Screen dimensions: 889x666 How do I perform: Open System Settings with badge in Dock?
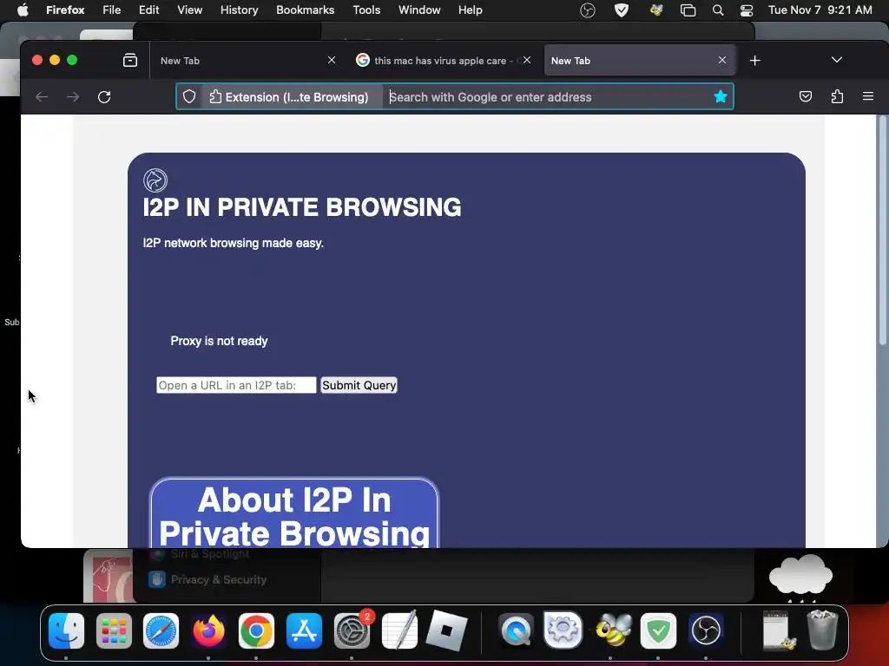point(352,630)
